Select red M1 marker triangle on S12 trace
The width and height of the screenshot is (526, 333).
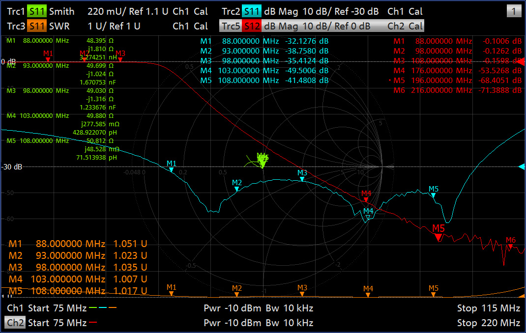point(48,59)
